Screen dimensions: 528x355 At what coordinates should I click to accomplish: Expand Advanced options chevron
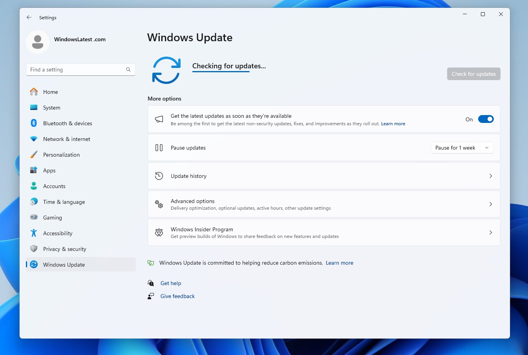click(x=491, y=204)
